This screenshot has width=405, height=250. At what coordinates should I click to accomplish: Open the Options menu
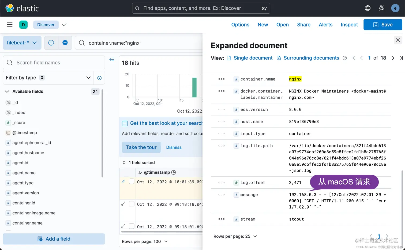click(x=240, y=25)
